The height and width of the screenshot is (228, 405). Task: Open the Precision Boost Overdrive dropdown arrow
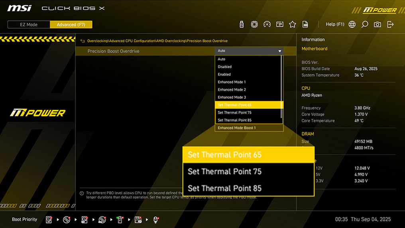pos(280,51)
